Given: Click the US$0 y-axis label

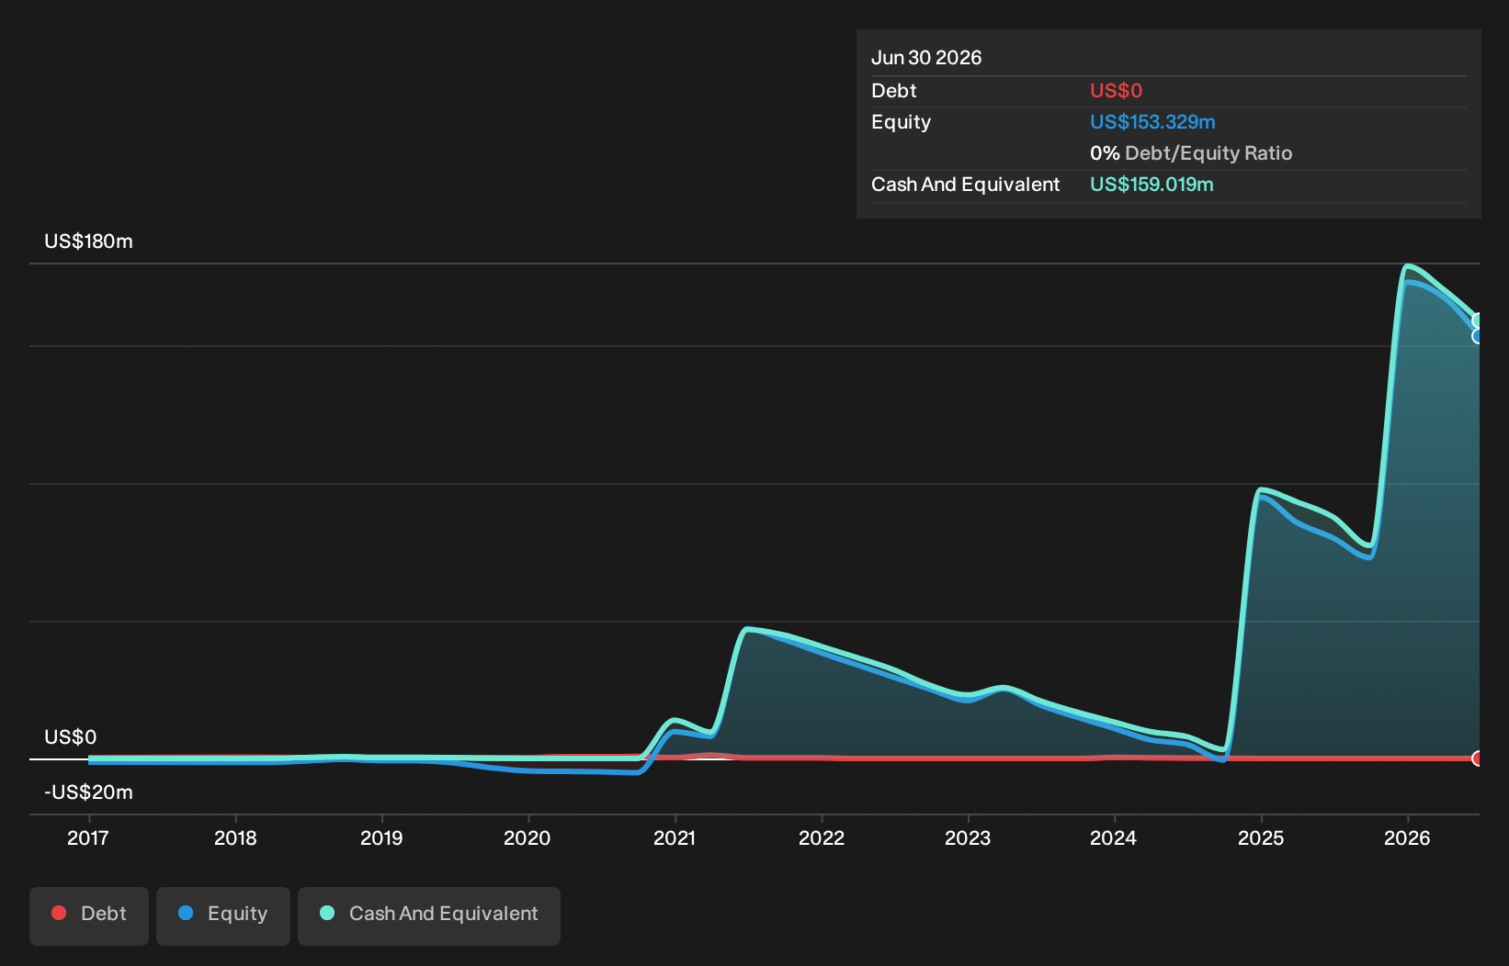Looking at the screenshot, I should click(x=70, y=737).
